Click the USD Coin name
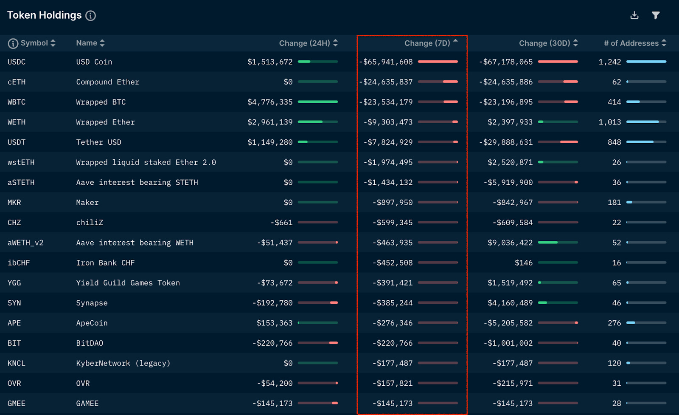The height and width of the screenshot is (415, 679). point(94,62)
